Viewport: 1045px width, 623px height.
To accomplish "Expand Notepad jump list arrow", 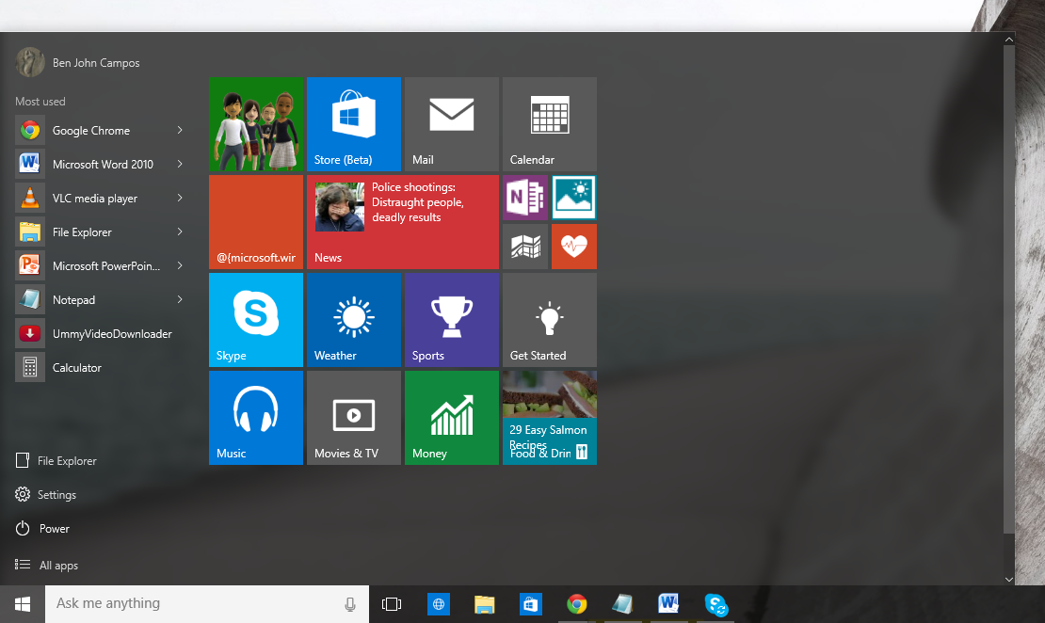I will coord(180,300).
